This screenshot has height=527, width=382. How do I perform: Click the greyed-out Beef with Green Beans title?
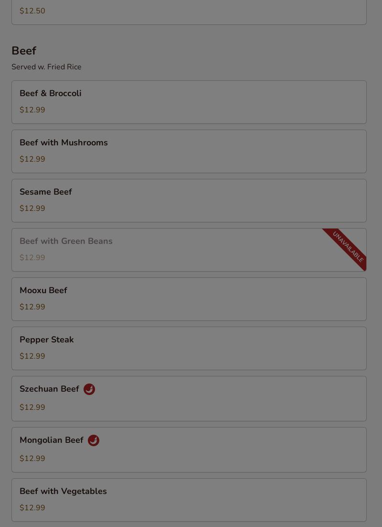pyautogui.click(x=66, y=242)
